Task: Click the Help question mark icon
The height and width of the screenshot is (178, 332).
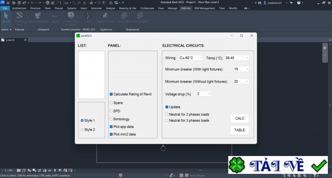Action: [x=54, y=16]
